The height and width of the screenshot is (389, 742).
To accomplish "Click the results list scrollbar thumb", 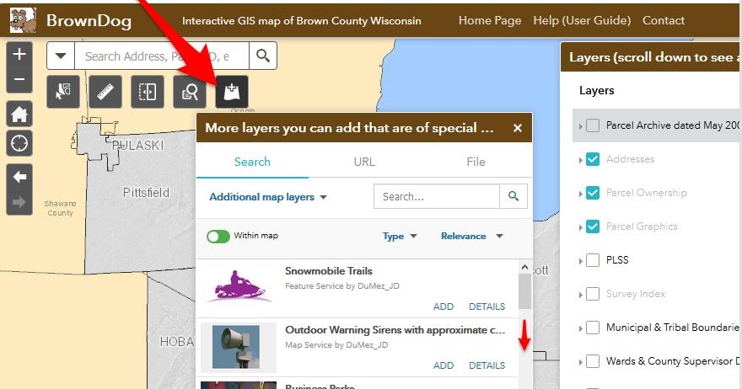I will click(x=524, y=291).
